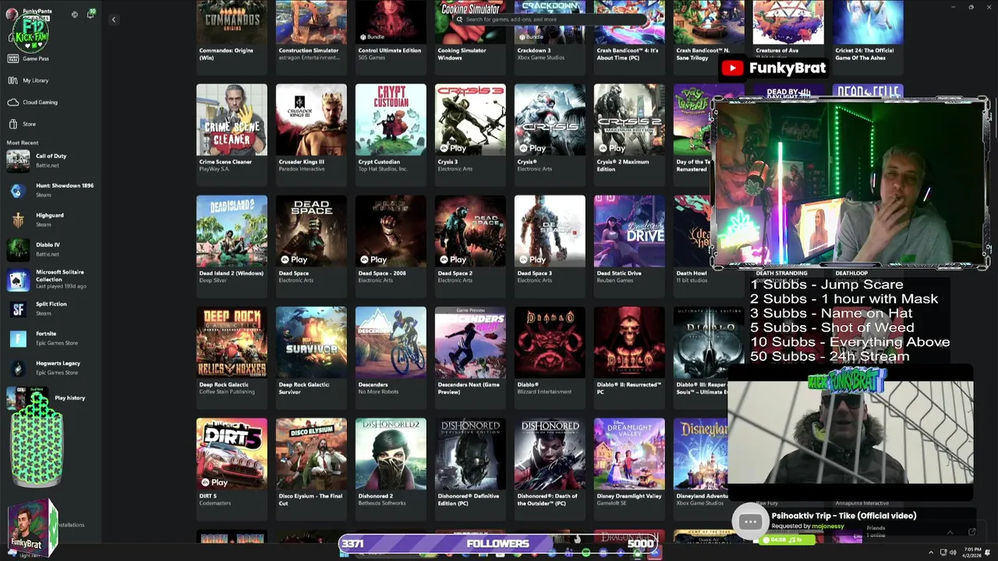
Task: Open My Library in the sidebar
Action: [51, 80]
